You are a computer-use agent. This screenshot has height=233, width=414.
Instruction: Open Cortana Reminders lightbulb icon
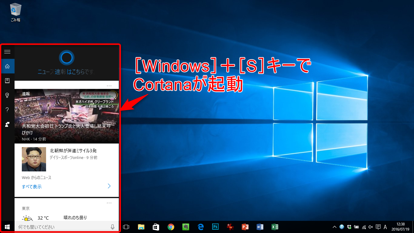(x=7, y=95)
